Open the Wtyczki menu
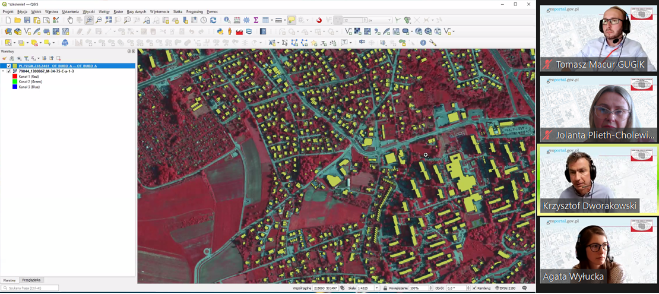659x294 pixels. [x=88, y=11]
